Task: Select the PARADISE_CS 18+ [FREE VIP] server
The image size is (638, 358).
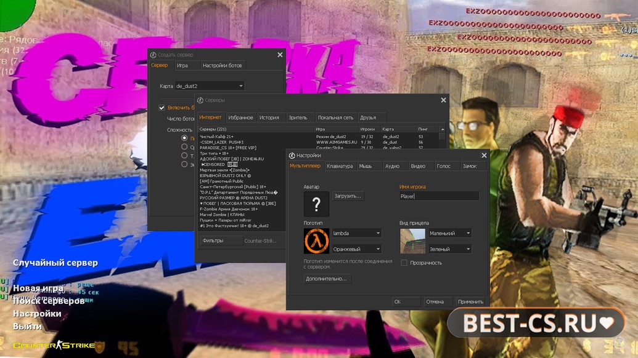Action: 319,148
